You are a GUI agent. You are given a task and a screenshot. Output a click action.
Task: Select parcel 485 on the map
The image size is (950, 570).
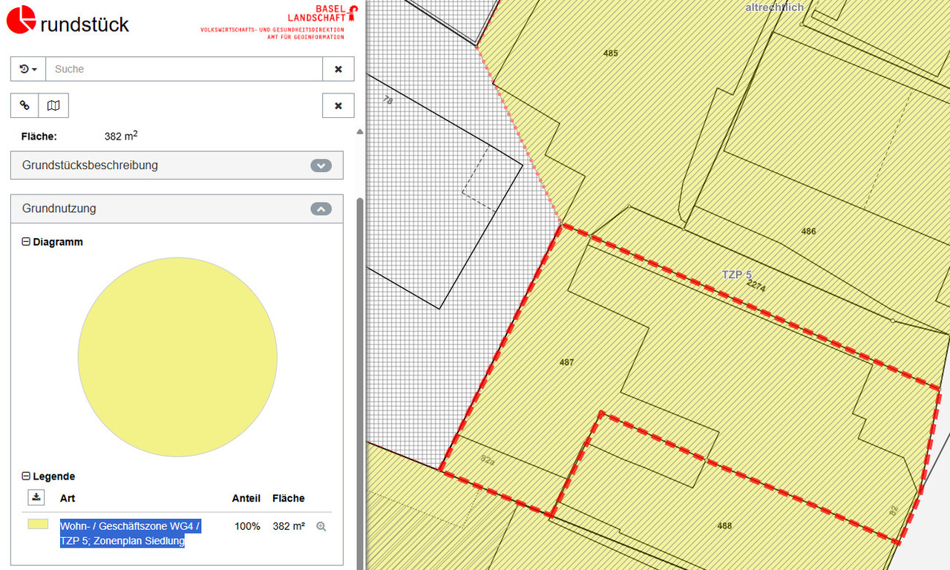point(610,53)
